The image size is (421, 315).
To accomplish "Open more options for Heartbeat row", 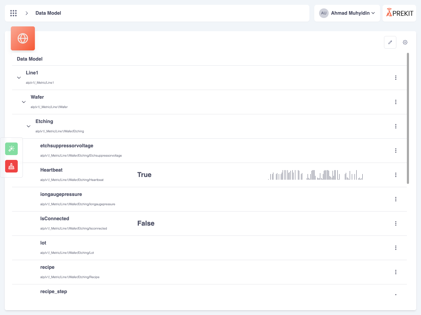I will (x=396, y=175).
